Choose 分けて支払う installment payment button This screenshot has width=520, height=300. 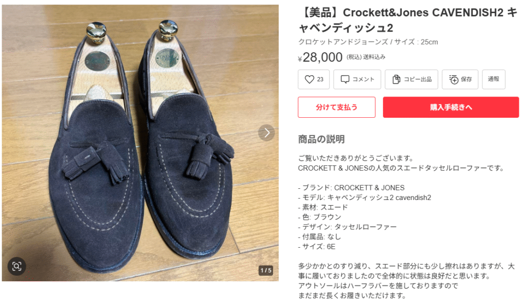337,107
